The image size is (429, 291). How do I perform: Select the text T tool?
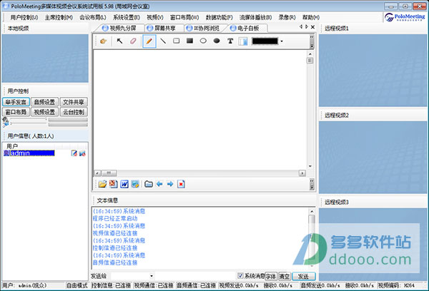point(230,41)
